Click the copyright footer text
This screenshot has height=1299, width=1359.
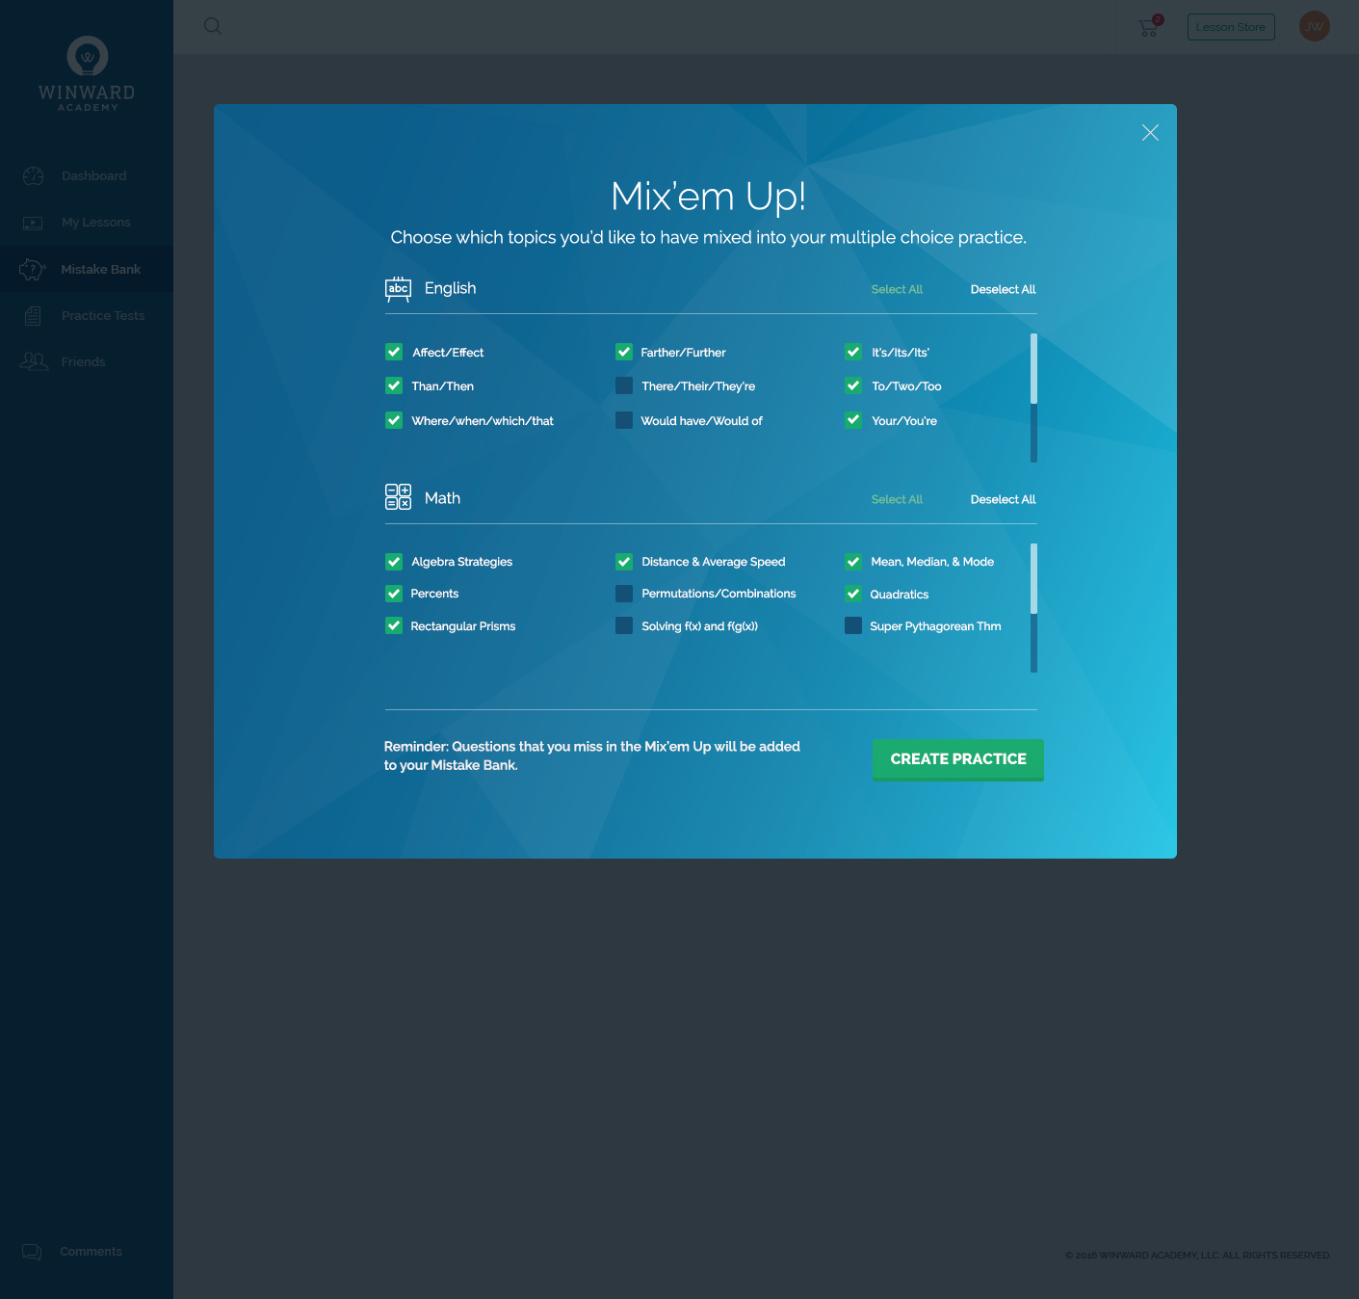pyautogui.click(x=1198, y=1256)
